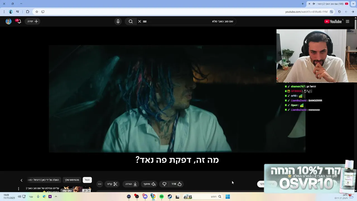Select the מהחיפוש שלך filter chip
Viewport: 357px width, 201px height.
(x=72, y=180)
